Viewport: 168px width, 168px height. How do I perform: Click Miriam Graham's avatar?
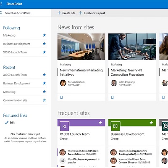[x=63, y=83]
